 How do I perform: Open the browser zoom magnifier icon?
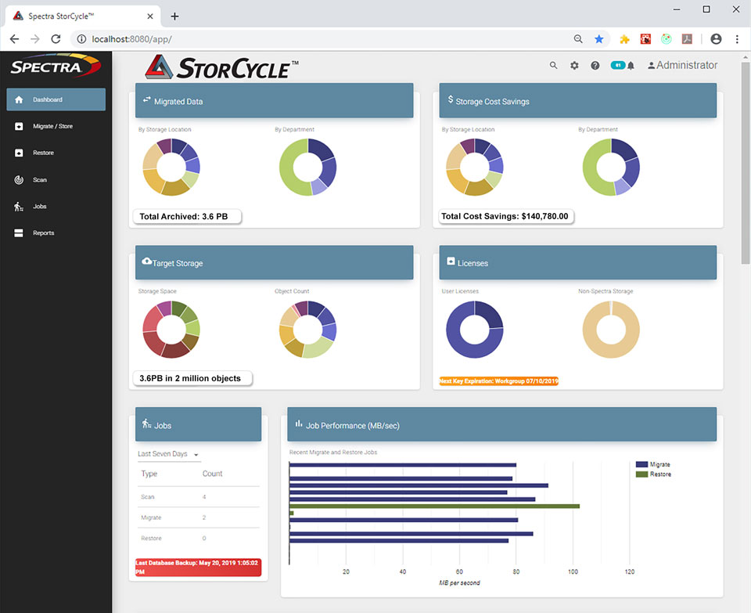(x=578, y=39)
